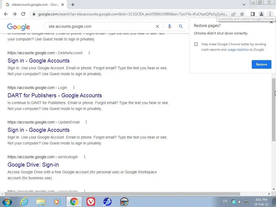Open Customize and control Chrome menu
Screen dimensions: 276x207
click(x=270, y=14)
